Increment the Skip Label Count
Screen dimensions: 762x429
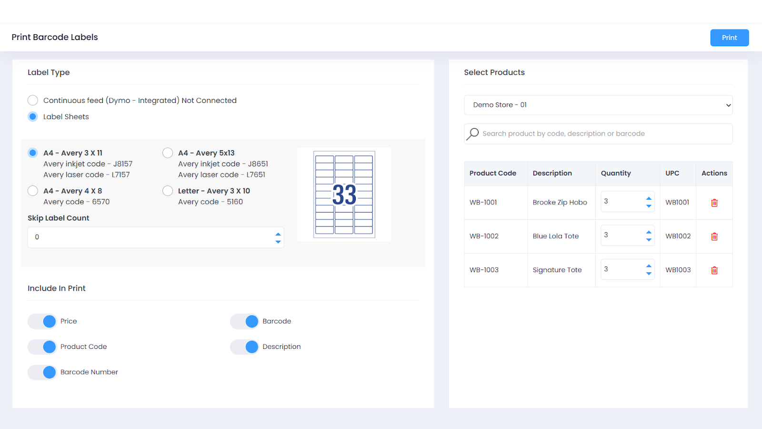(278, 234)
